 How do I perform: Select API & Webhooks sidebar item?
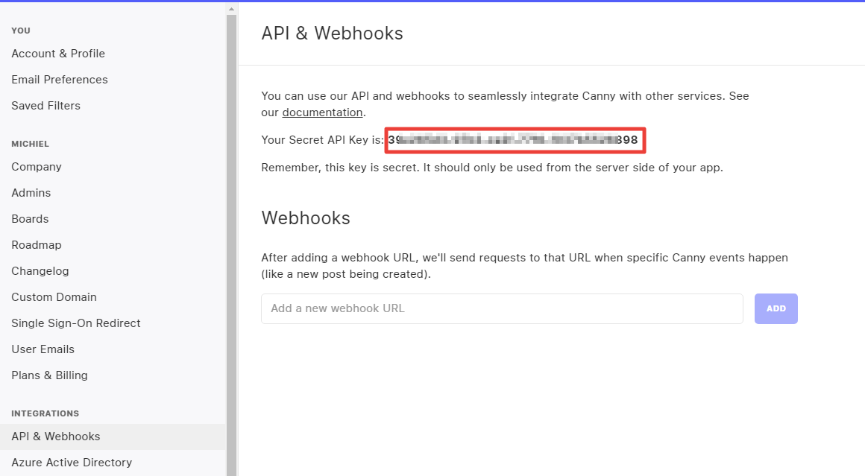pyautogui.click(x=56, y=437)
